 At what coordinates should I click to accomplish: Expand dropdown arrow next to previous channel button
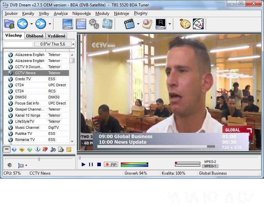tap(32, 24)
